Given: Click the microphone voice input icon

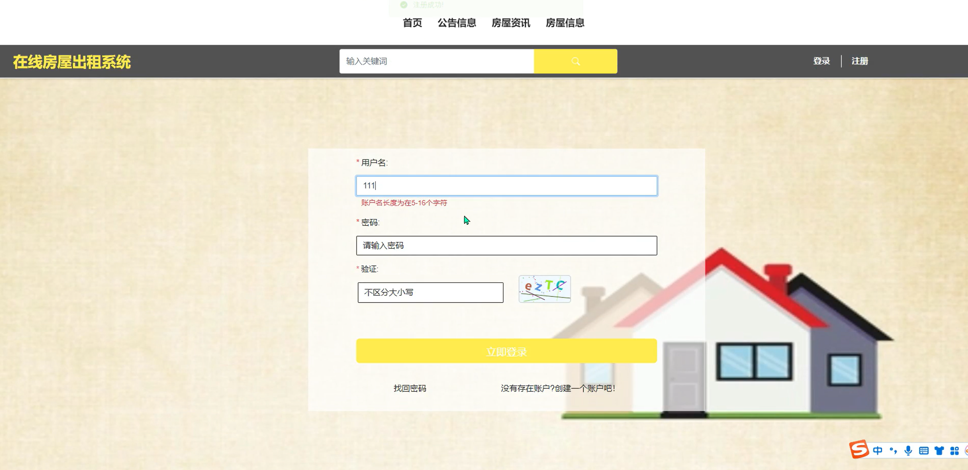Looking at the screenshot, I should click(908, 451).
